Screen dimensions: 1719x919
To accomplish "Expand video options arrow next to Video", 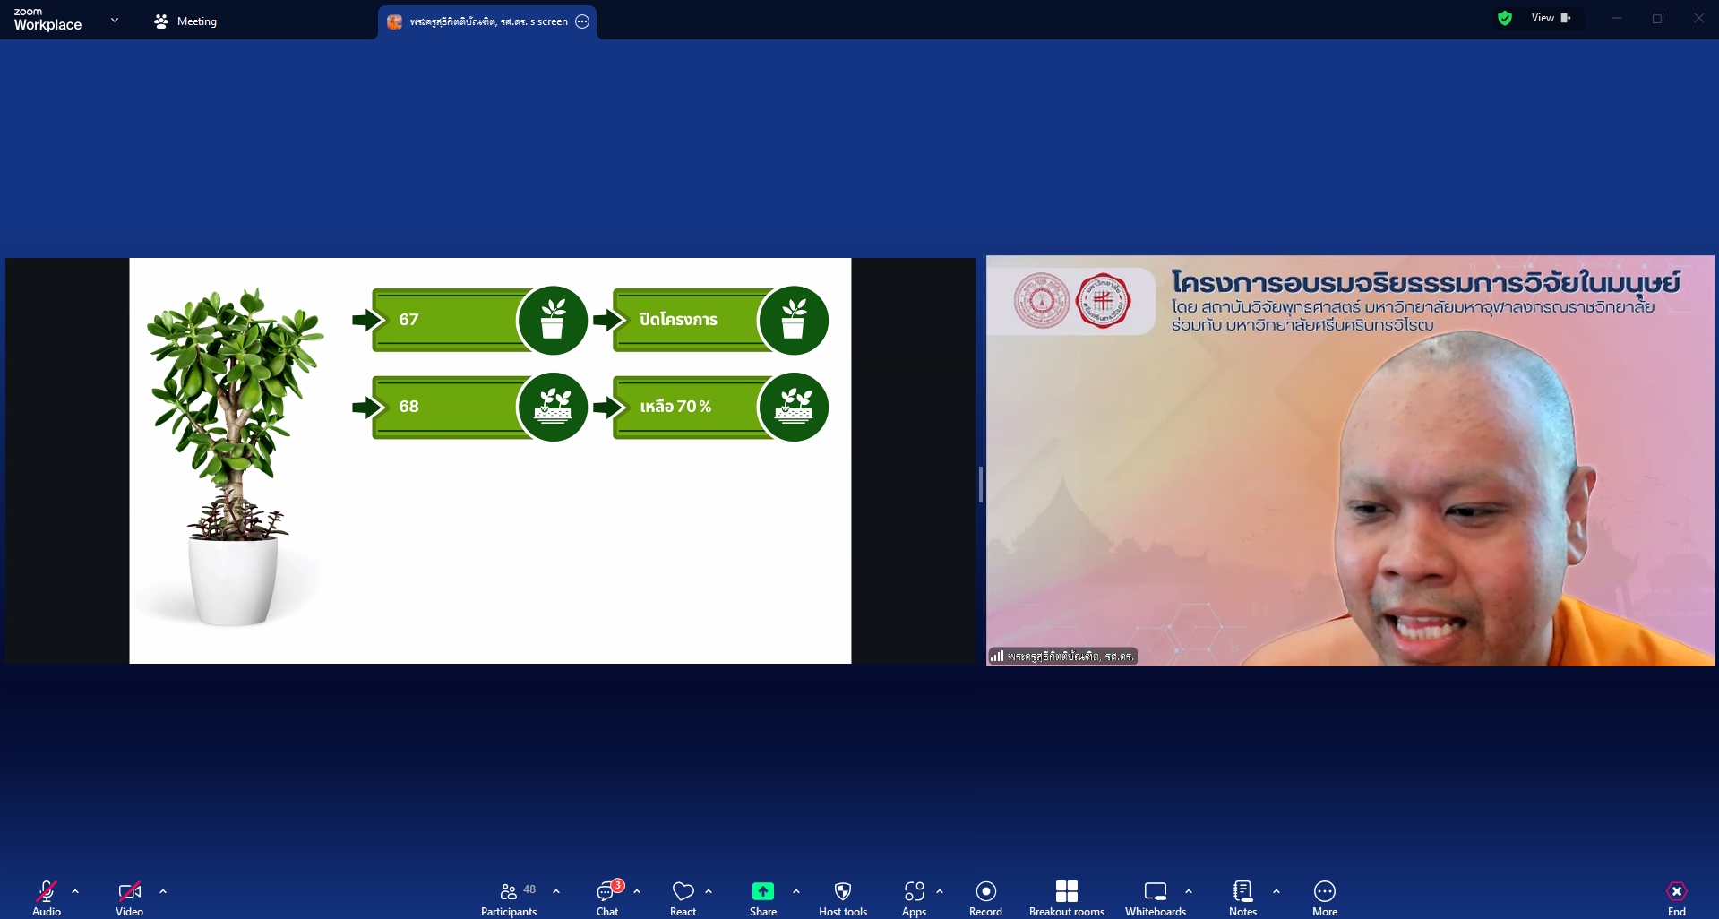I will point(163,891).
